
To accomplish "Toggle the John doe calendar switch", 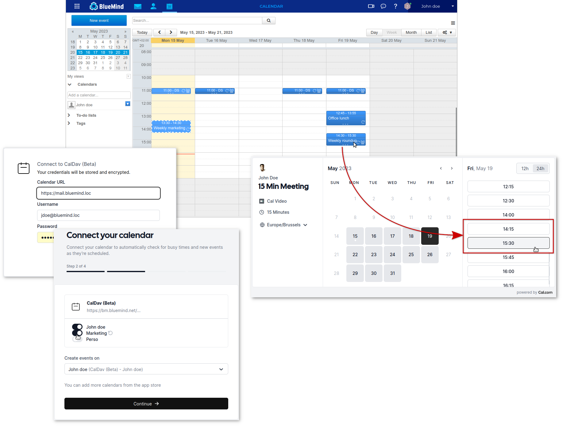I will 77,327.
